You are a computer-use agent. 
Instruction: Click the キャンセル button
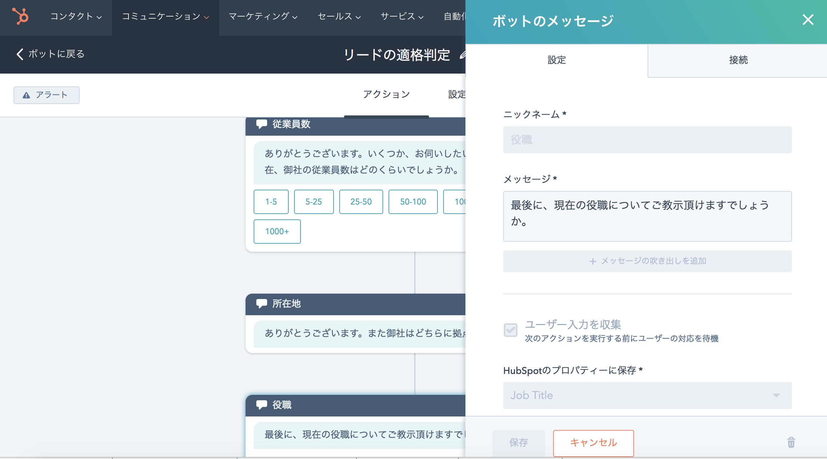point(593,443)
